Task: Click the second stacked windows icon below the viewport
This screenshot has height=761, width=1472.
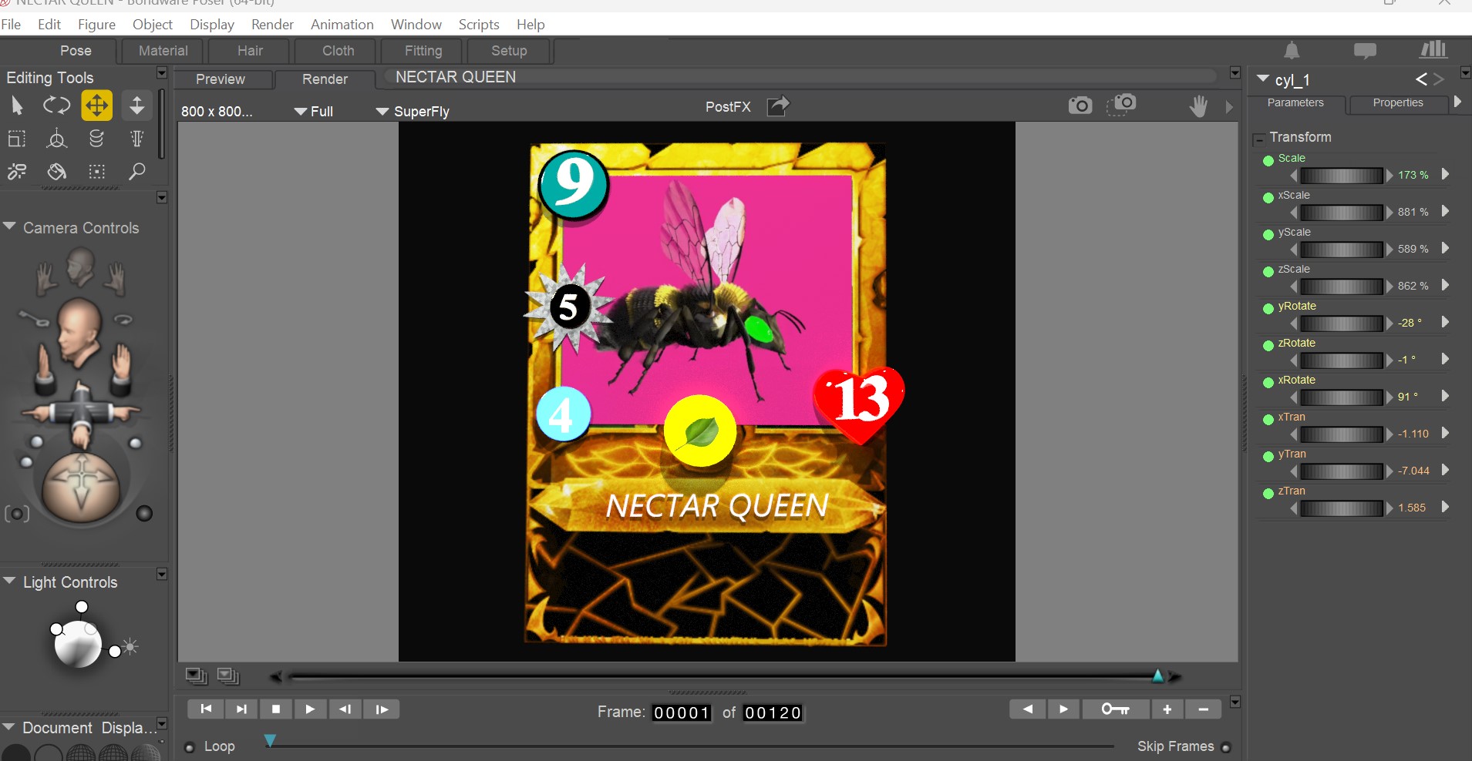Action: [x=228, y=676]
